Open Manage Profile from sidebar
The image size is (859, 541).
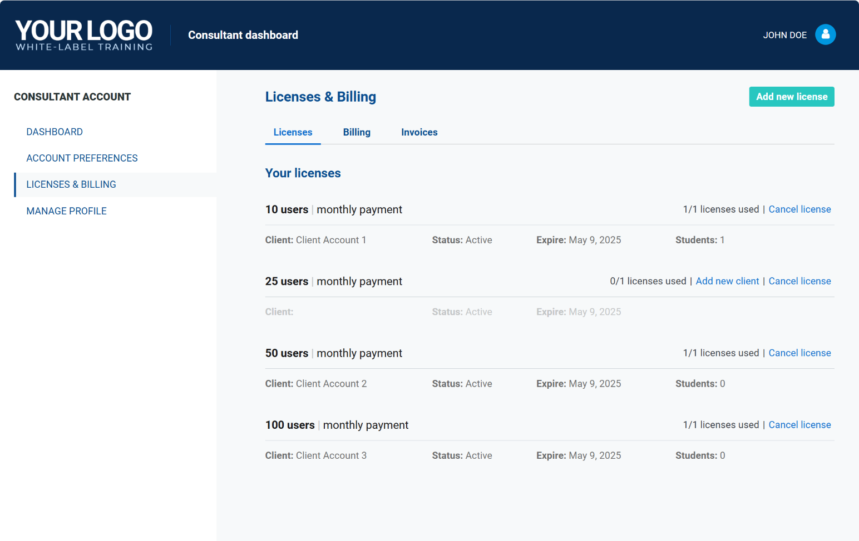point(66,211)
